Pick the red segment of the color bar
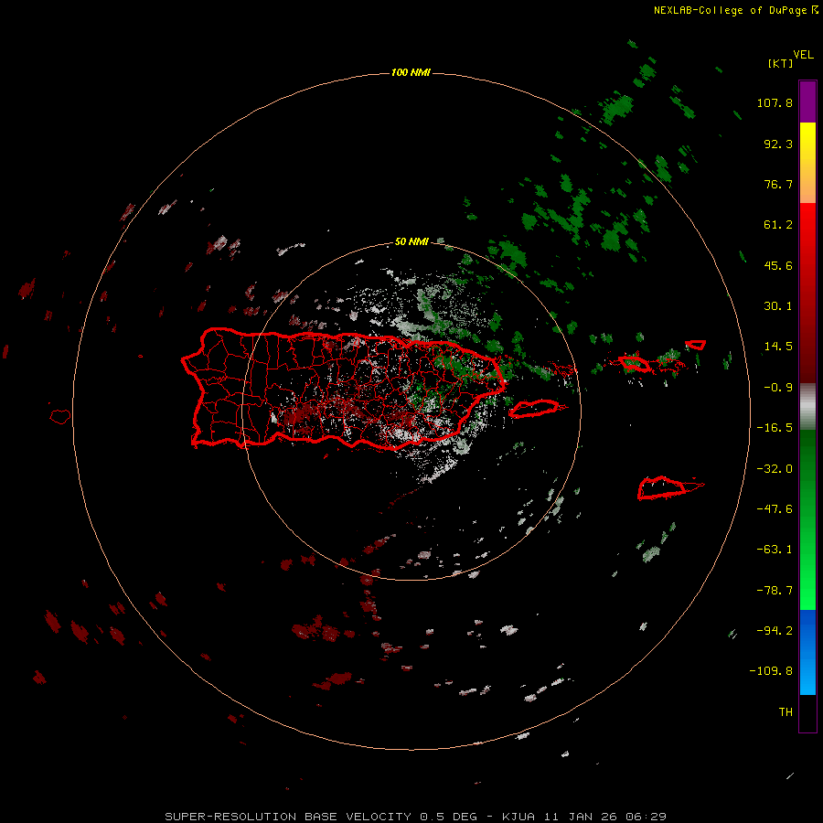This screenshot has height=823, width=823. point(807,293)
